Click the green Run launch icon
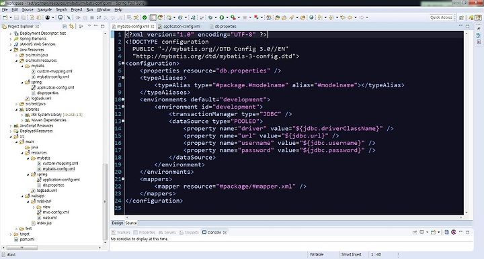Viewport: 484px width, 259px height. pyautogui.click(x=222, y=17)
